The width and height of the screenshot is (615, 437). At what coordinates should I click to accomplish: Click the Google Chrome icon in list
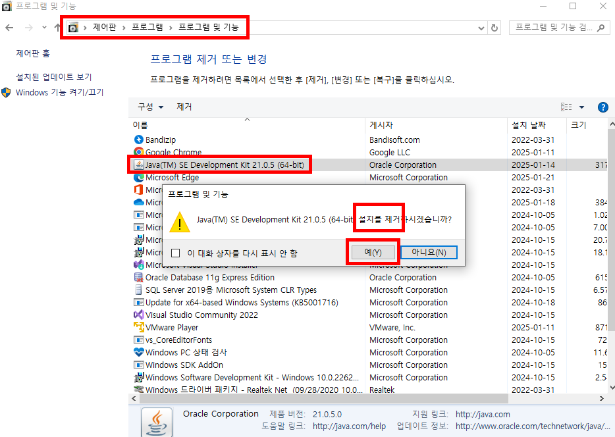coord(138,151)
